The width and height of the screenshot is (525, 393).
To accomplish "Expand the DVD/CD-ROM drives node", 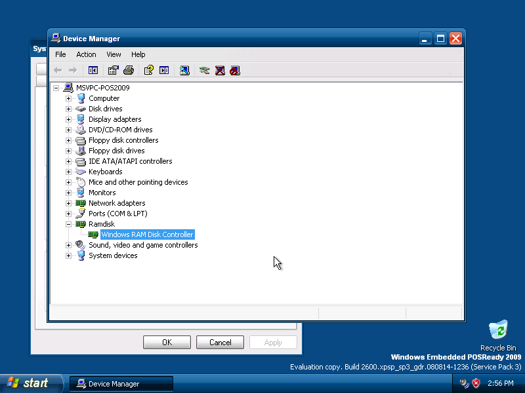I will pos(68,130).
